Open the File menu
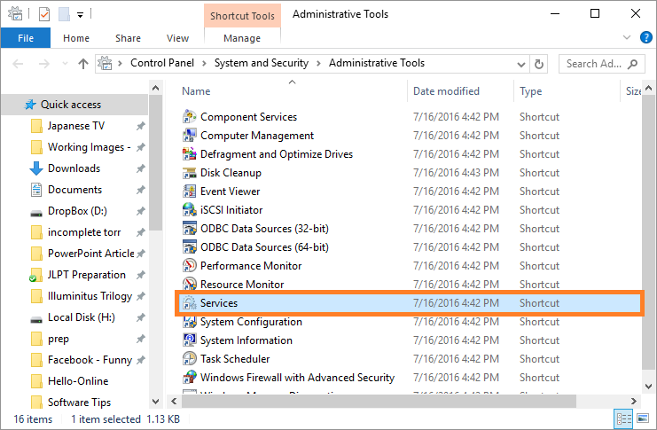Screen dimensions: 657x430 pyautogui.click(x=26, y=38)
